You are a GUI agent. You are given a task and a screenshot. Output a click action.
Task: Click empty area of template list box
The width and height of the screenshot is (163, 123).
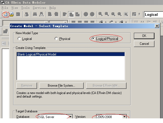[x=71, y=68]
